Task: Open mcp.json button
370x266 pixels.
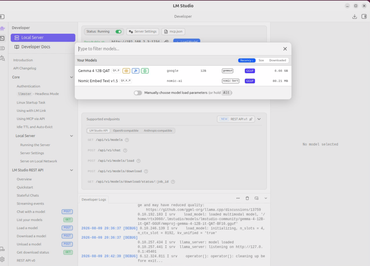Action: click(173, 31)
